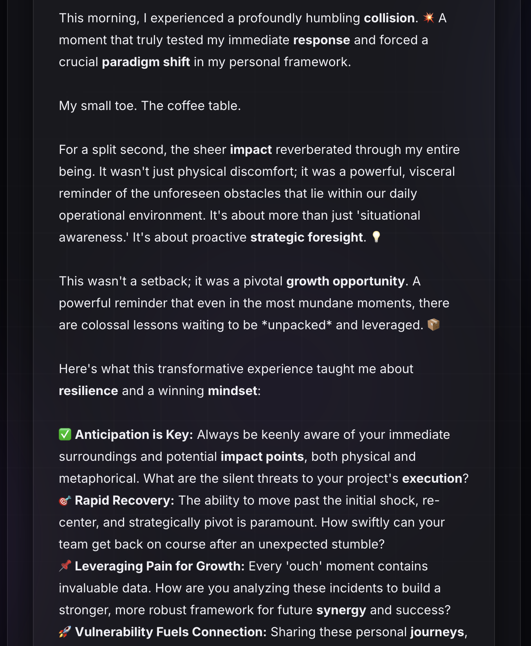Click the bold heading Leveraging Pain for Growth
Viewport: 531px width, 646px height.
(x=160, y=566)
